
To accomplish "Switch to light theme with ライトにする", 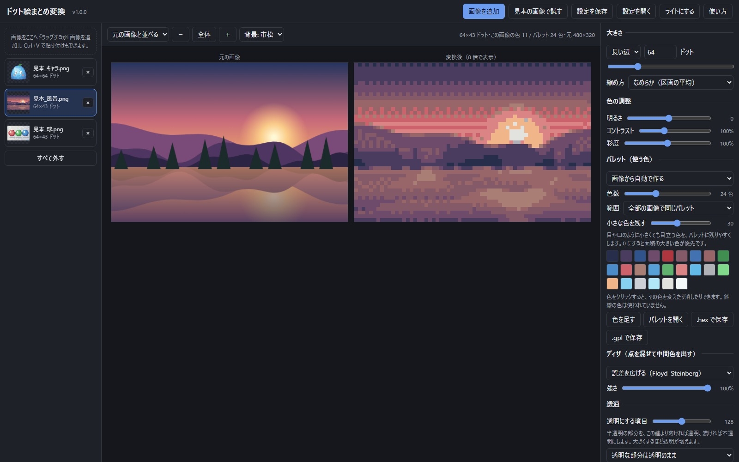I will pos(679,12).
